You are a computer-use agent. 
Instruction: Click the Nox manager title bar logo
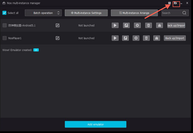pyautogui.click(x=4, y=3)
